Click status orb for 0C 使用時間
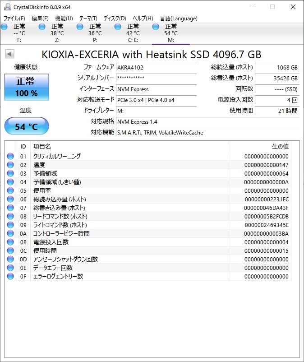The image size is (304, 362). coord(10,251)
